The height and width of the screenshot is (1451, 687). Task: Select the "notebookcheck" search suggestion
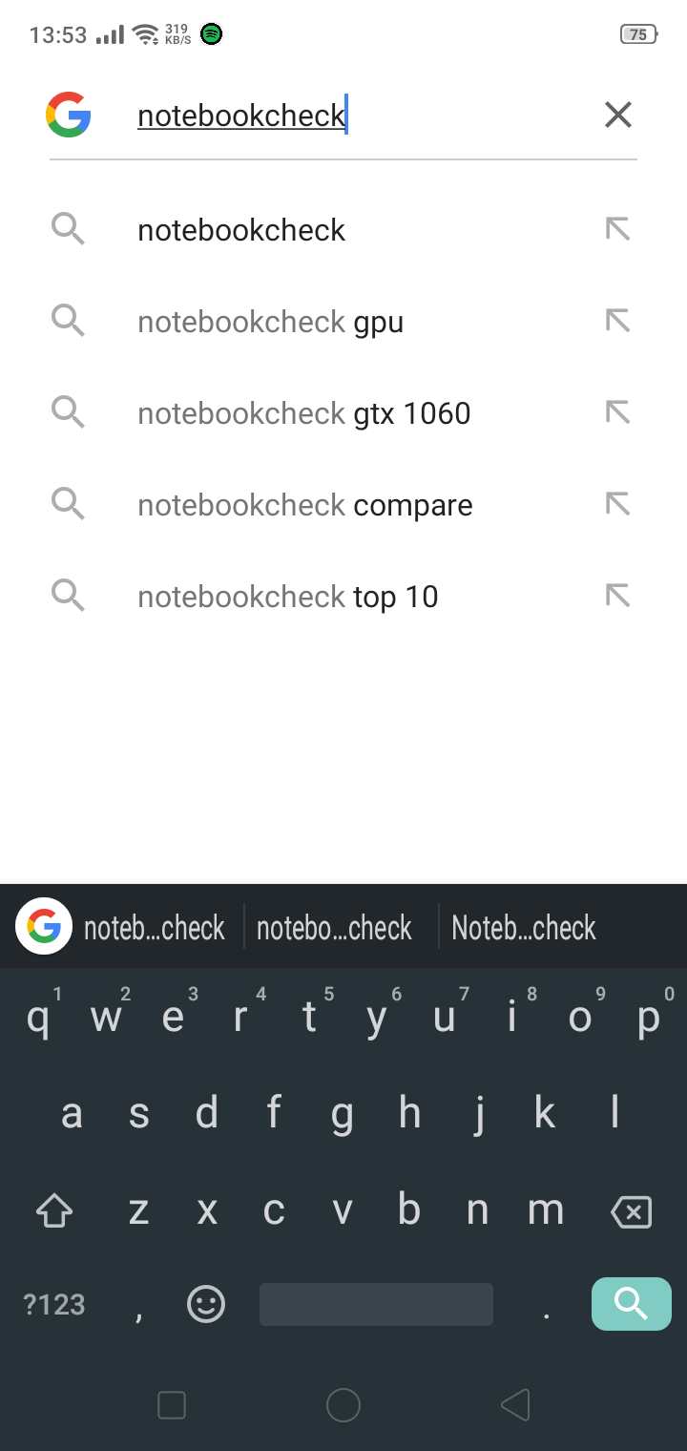[241, 230]
